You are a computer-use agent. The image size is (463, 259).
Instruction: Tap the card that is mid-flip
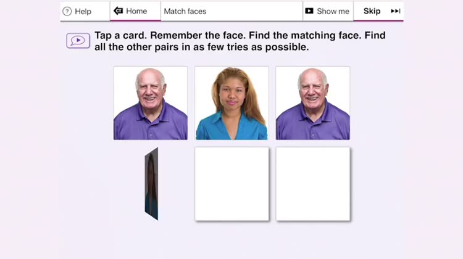click(x=151, y=184)
